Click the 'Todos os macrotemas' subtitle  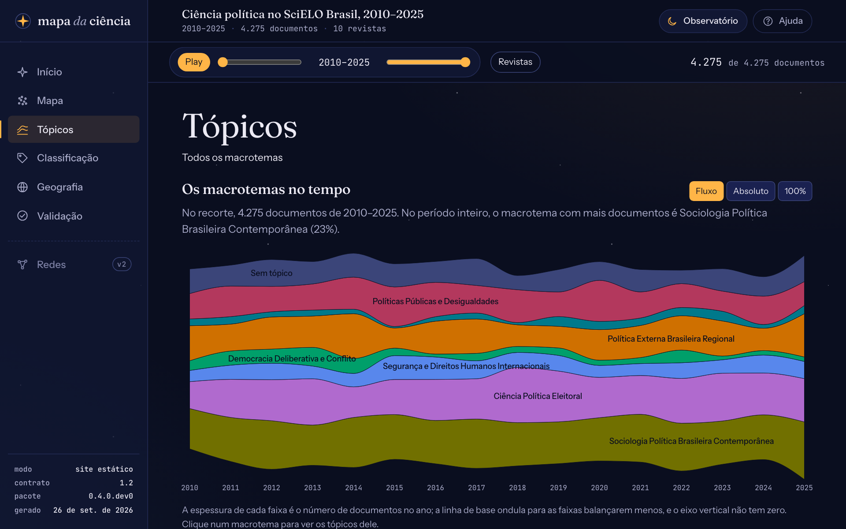click(x=232, y=158)
